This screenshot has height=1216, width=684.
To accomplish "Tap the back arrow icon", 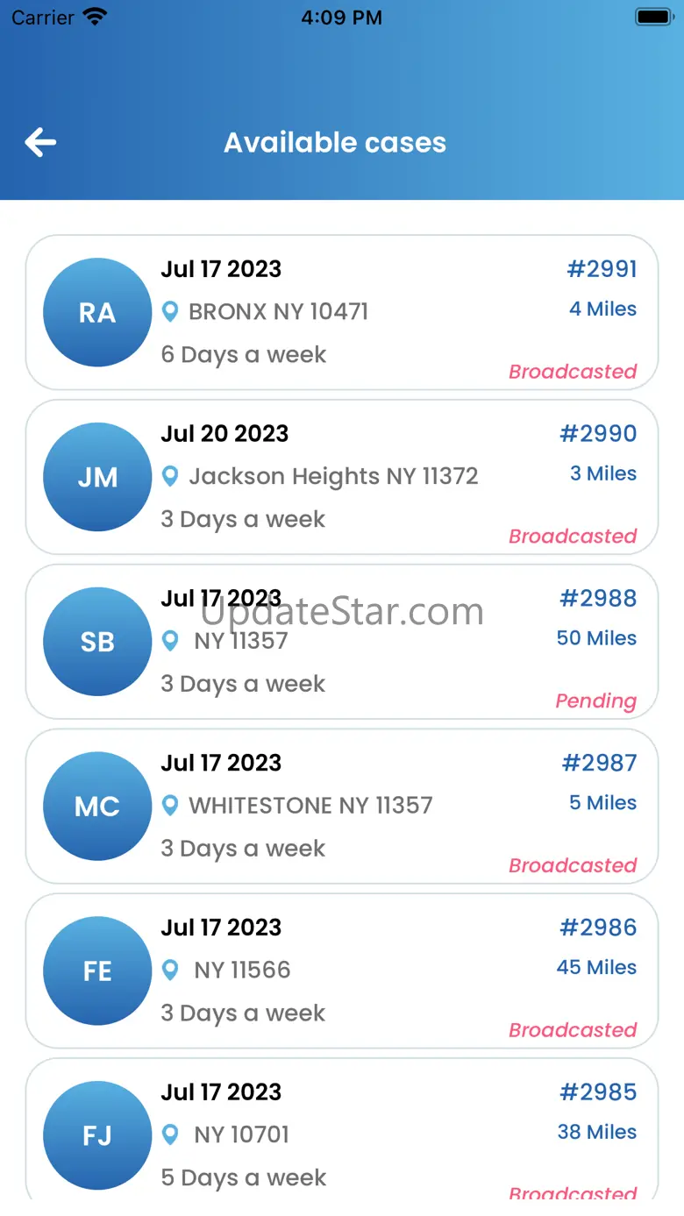I will tap(40, 142).
